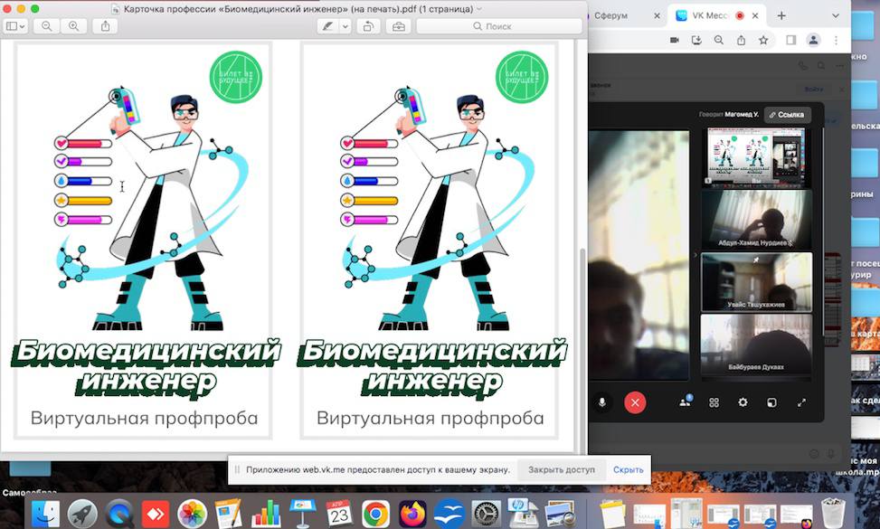Select Увайс Ташухаджиев video thumbnail

click(x=756, y=281)
